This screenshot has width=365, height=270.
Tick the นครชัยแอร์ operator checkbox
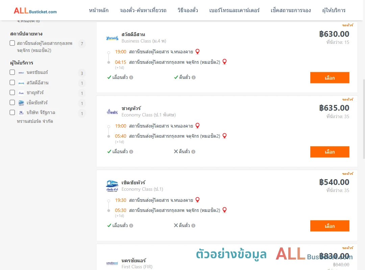[13, 72]
